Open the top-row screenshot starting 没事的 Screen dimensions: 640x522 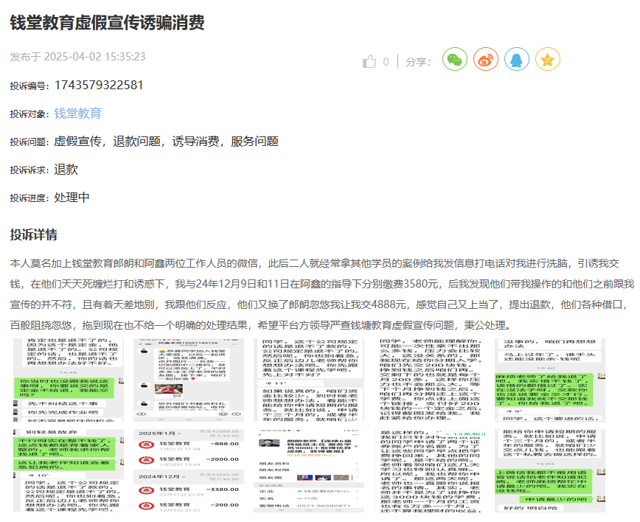coord(550,380)
